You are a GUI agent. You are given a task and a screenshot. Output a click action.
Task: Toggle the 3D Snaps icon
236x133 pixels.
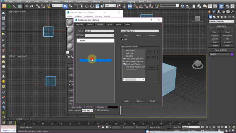(x=136, y=6)
